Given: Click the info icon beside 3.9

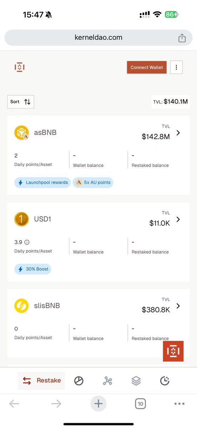Looking at the screenshot, I should [x=27, y=242].
